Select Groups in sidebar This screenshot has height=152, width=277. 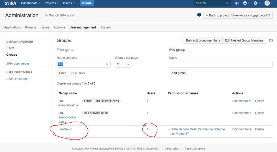[x=12, y=55]
